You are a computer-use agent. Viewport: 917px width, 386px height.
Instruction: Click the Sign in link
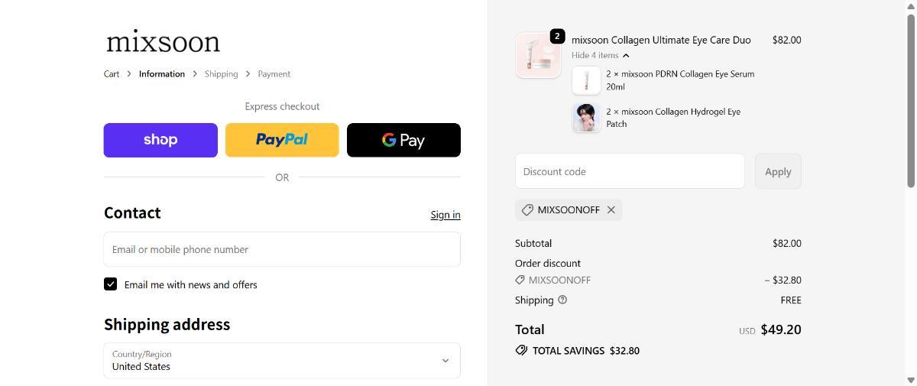(x=445, y=215)
